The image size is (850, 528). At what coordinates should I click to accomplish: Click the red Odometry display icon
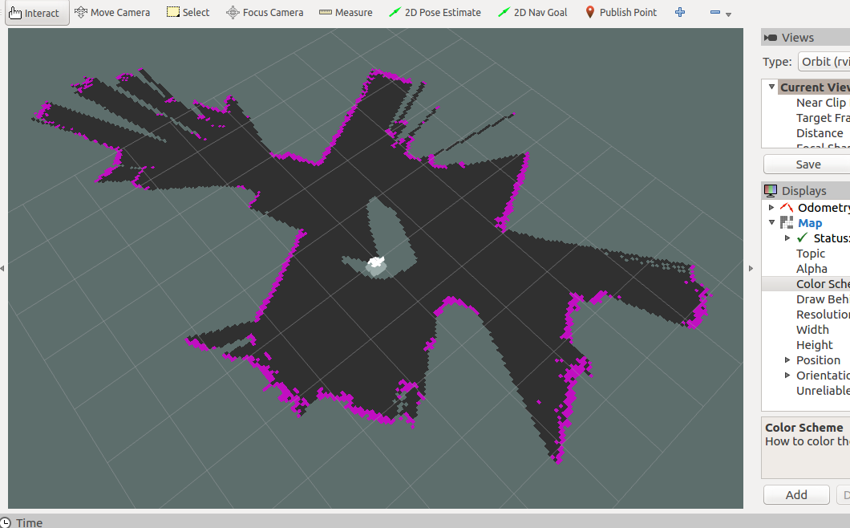point(787,207)
